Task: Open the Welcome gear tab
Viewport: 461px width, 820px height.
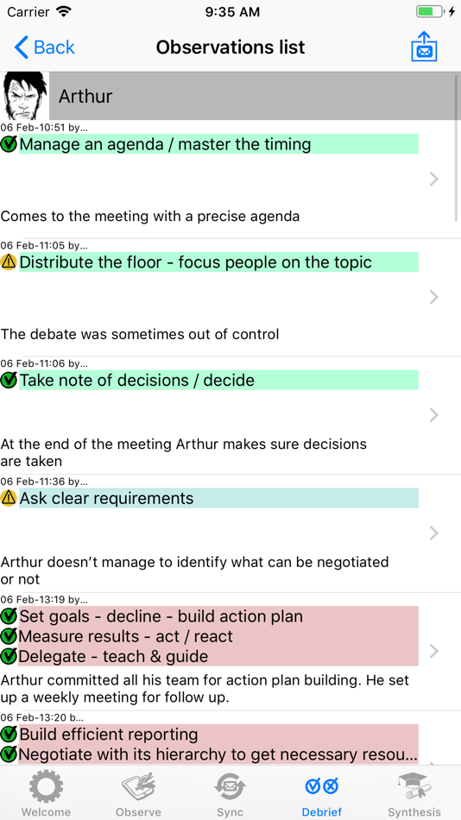Action: click(x=46, y=794)
